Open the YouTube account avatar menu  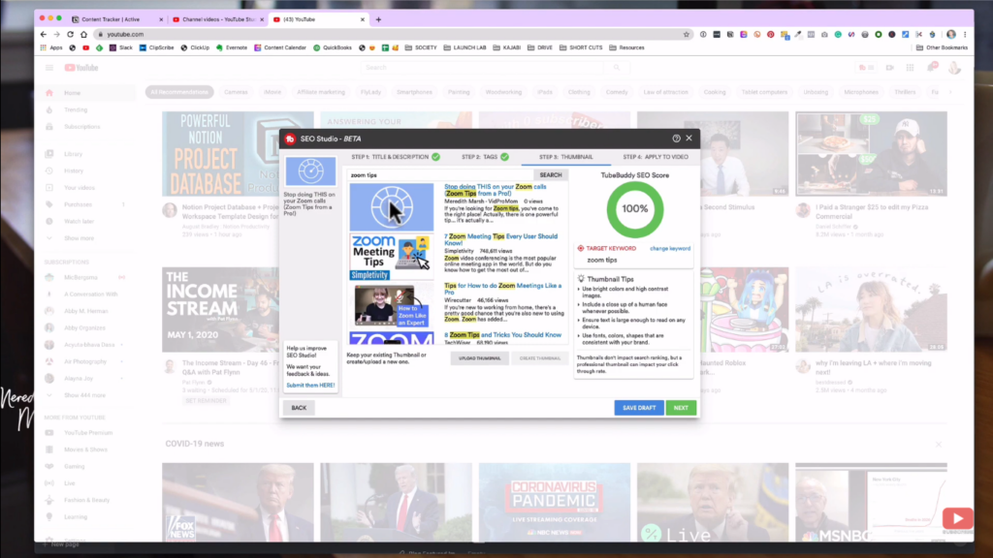pos(954,68)
